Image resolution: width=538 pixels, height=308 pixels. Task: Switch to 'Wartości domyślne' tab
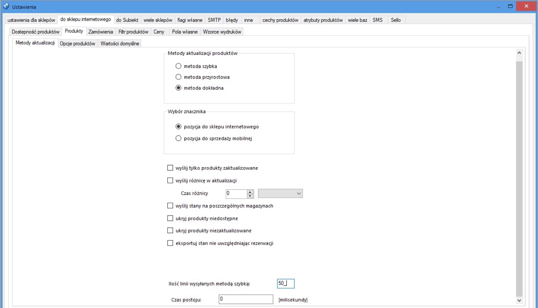120,44
